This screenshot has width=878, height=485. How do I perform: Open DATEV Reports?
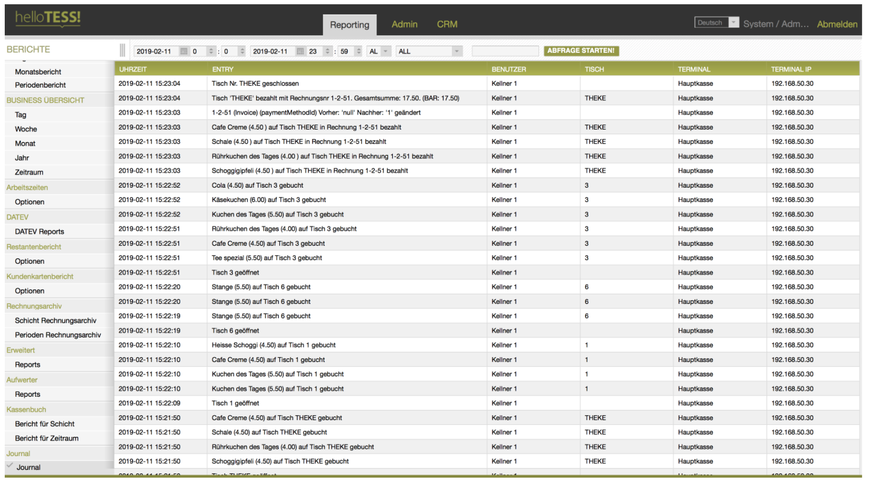pos(39,231)
